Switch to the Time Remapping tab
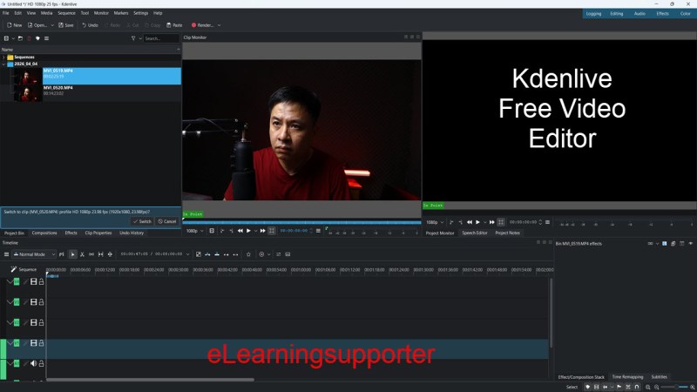Screen dimensions: 697x392 (x=627, y=377)
